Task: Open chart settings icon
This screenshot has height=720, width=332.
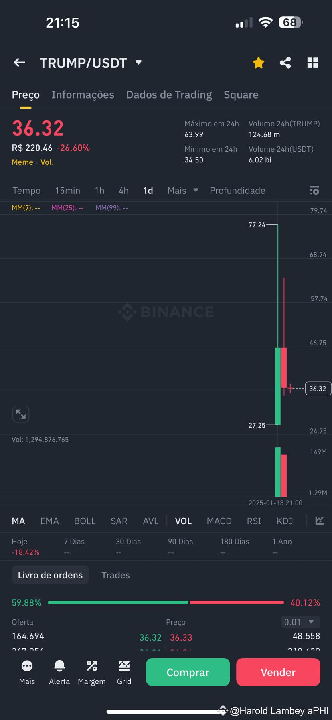Action: (x=314, y=191)
